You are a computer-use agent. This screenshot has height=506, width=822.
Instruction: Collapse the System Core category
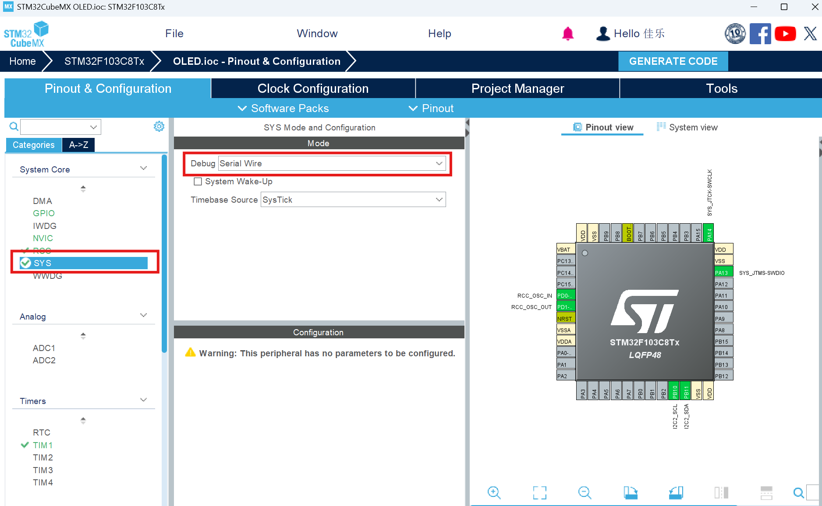coord(143,169)
